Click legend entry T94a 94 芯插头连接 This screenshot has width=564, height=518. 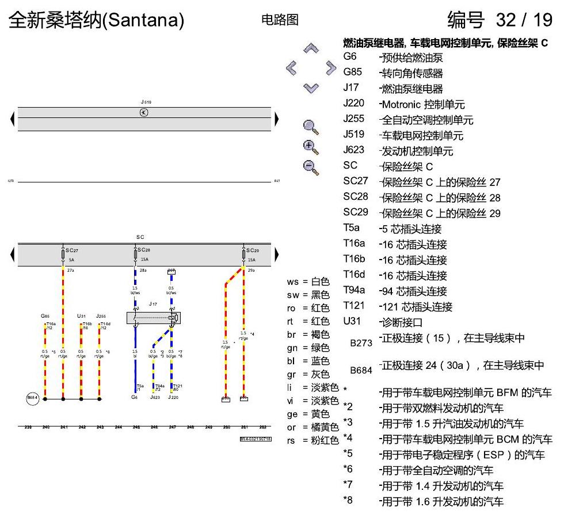(395, 291)
